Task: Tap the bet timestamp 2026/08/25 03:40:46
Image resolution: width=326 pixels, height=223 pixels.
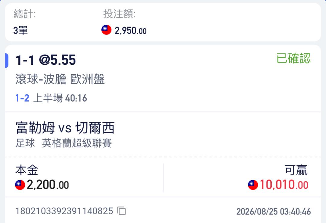Action: pyautogui.click(x=273, y=212)
